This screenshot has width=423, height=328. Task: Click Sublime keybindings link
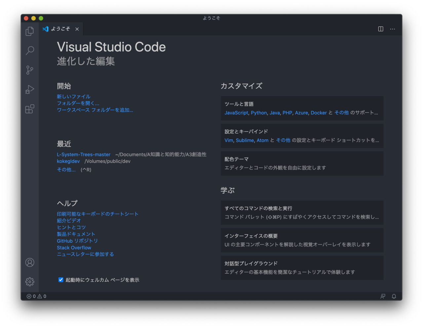click(245, 140)
